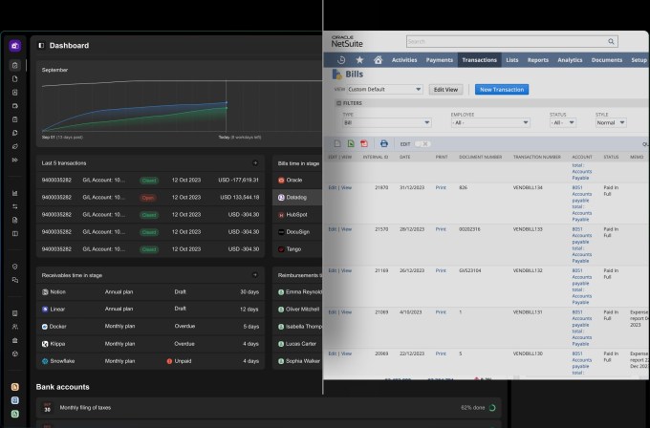Export bills list to CSV icon
Screen dimensions: 650x428
(x=337, y=143)
